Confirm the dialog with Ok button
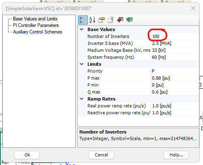The width and height of the screenshot is (203, 165). pos(27,155)
